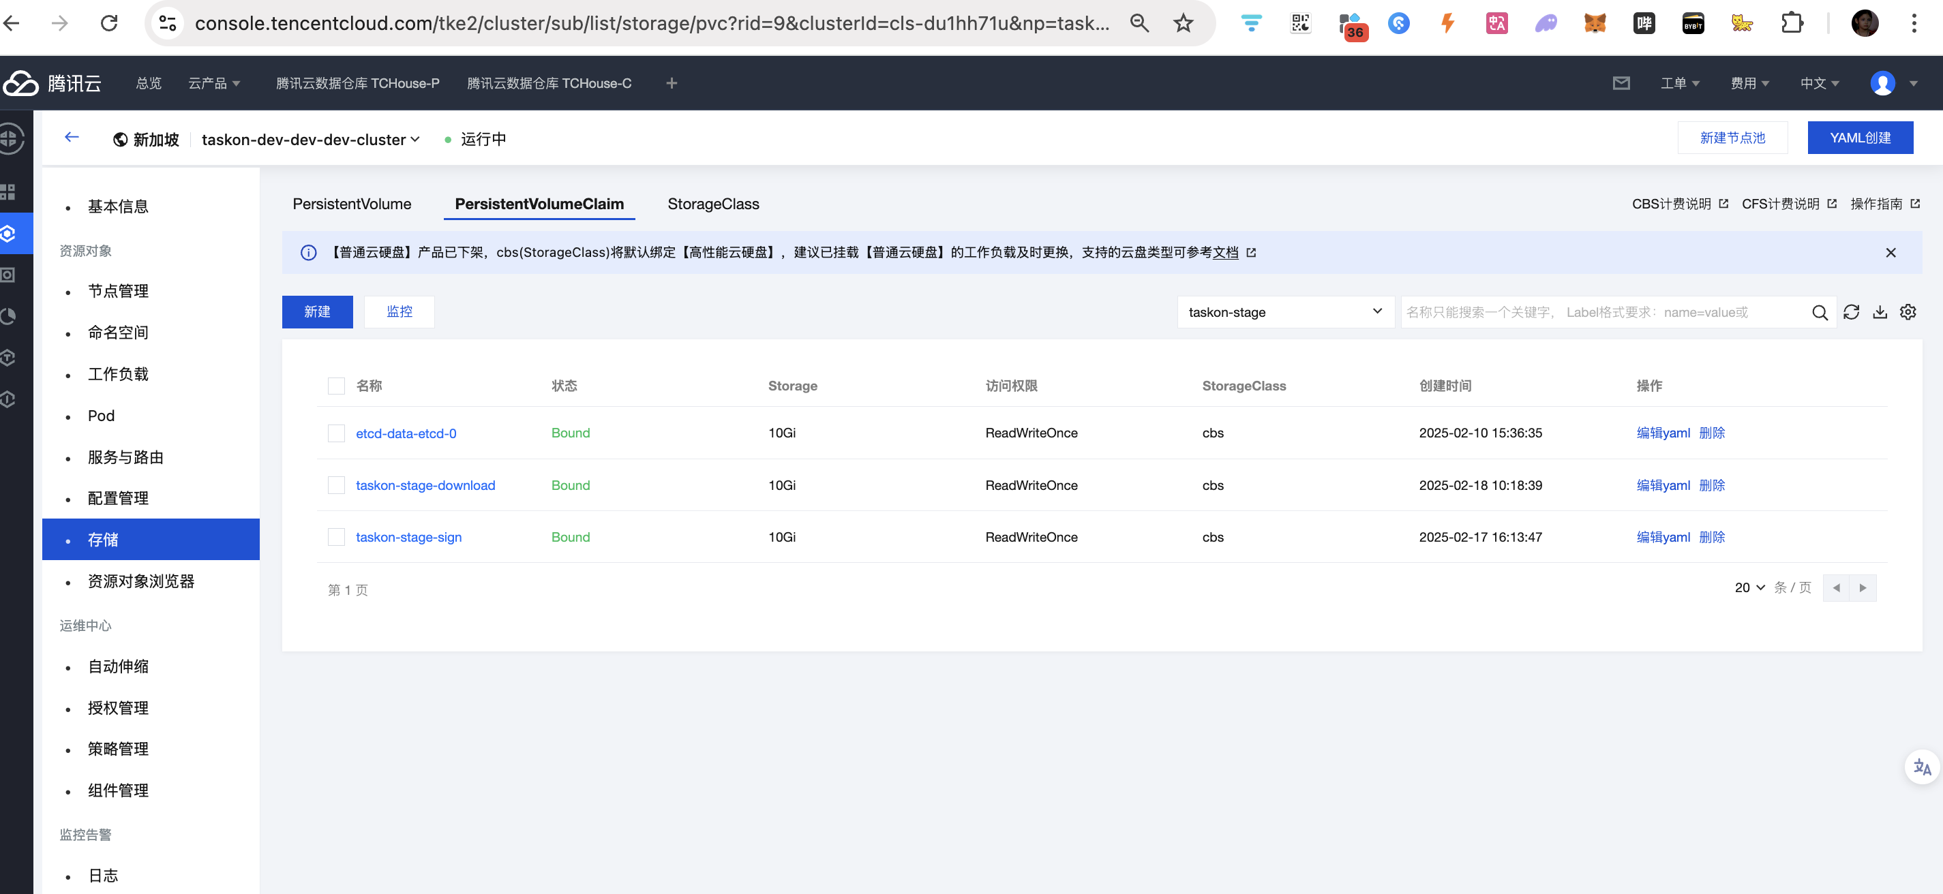This screenshot has height=894, width=1943.
Task: Click the search magnifier in name filter
Action: point(1820,313)
